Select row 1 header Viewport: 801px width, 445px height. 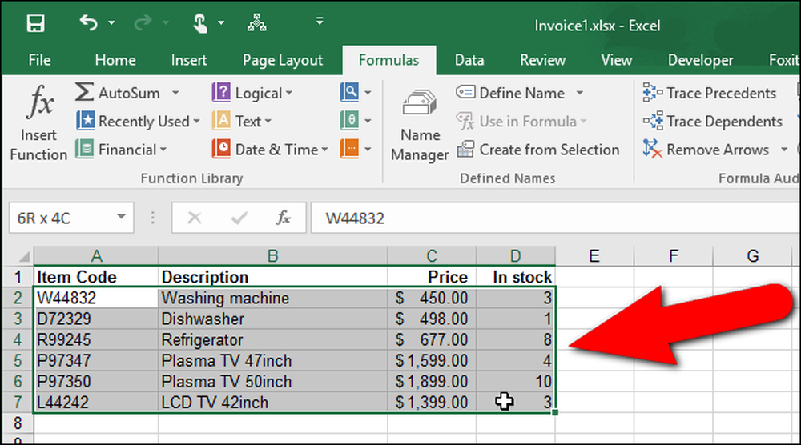tap(18, 277)
